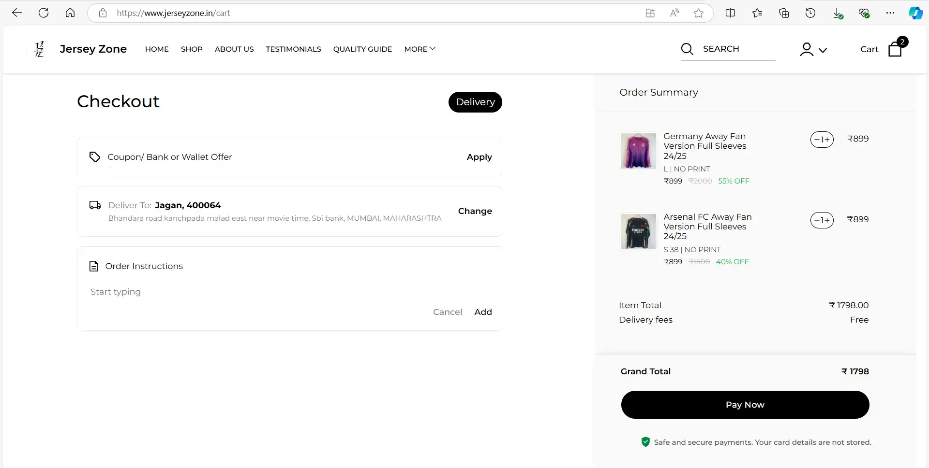The image size is (929, 468).
Task: Add page to favorites star icon
Action: click(698, 13)
